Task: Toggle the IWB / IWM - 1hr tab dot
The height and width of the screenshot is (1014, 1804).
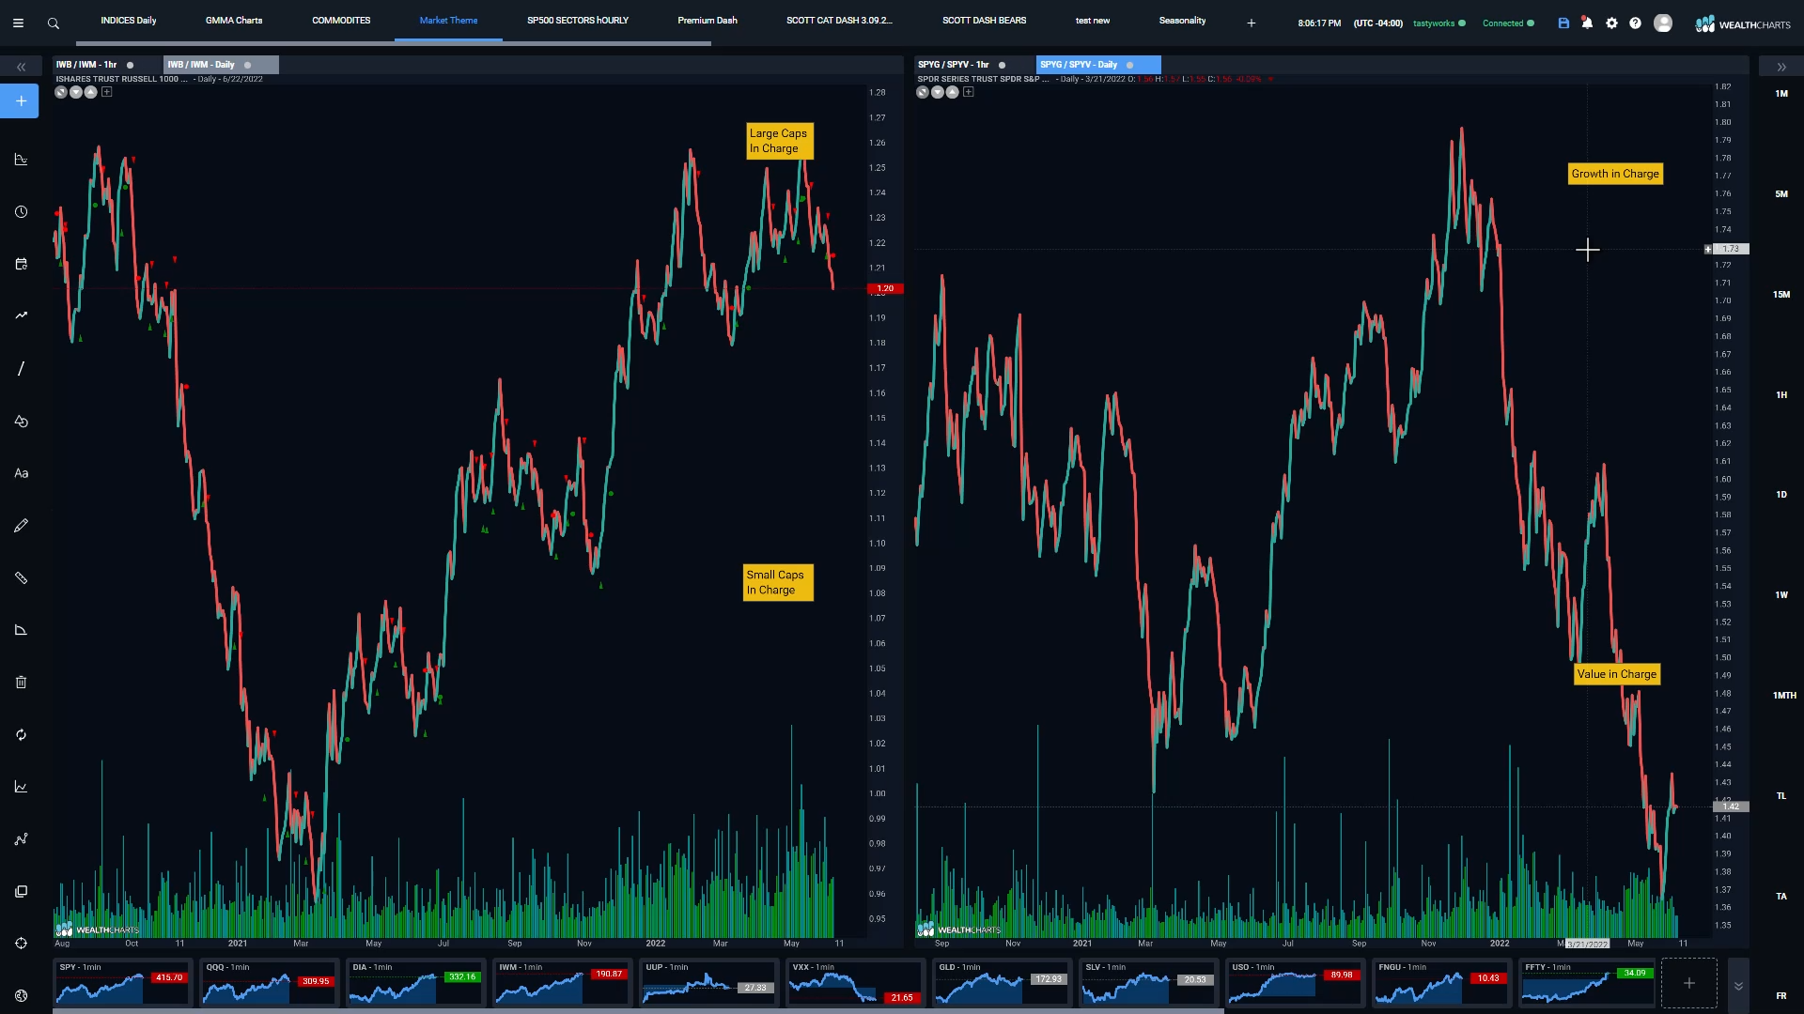Action: click(130, 65)
